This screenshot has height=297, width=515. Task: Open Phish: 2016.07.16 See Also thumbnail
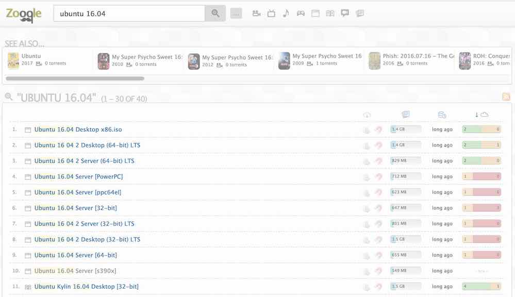click(x=375, y=61)
